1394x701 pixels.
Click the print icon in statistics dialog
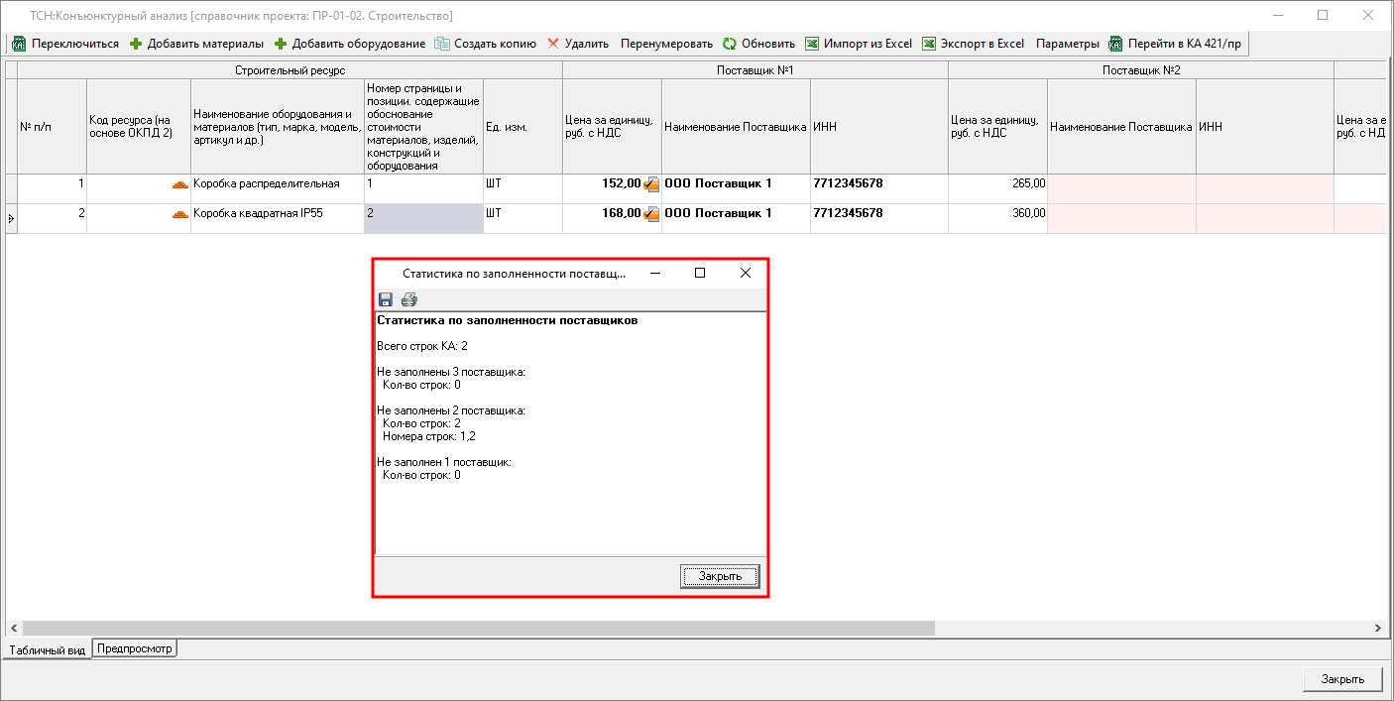(x=409, y=300)
